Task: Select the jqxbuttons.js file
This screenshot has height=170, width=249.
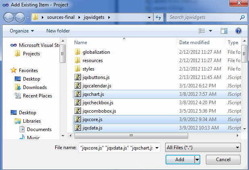Action: click(x=157, y=77)
